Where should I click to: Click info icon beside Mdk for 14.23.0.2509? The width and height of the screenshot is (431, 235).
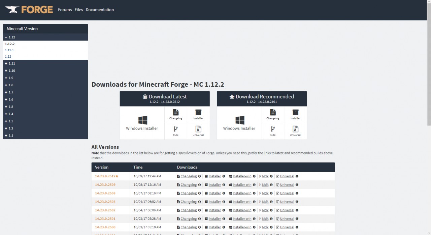click(271, 185)
